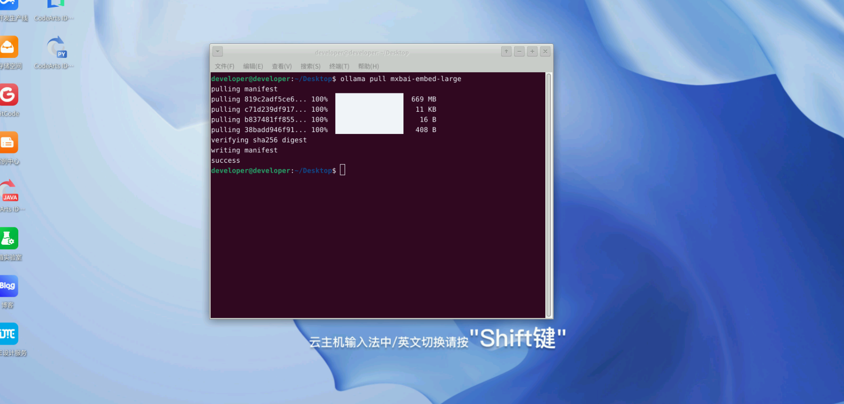The width and height of the screenshot is (844, 404).
Task: Open the terminal window menu dropdown arrow
Action: 218,51
